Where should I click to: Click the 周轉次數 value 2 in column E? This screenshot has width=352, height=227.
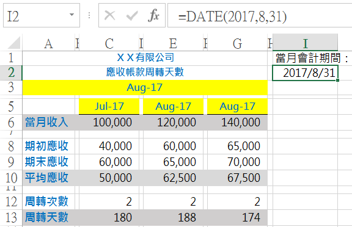coord(173,202)
